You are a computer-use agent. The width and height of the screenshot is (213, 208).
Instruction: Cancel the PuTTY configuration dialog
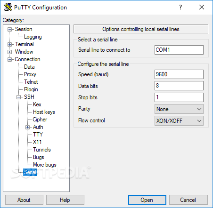188,200
